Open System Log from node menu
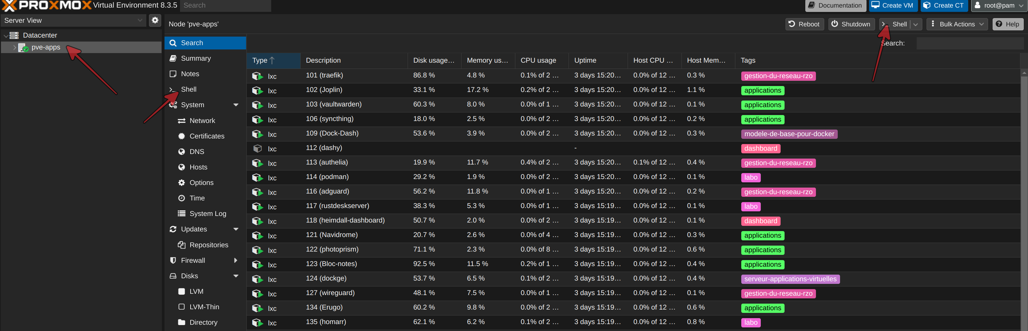The image size is (1028, 331). click(x=207, y=214)
